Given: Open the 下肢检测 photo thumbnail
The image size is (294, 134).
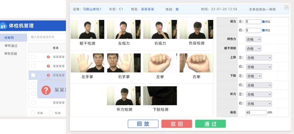Looking at the screenshot, I should (x=160, y=96).
